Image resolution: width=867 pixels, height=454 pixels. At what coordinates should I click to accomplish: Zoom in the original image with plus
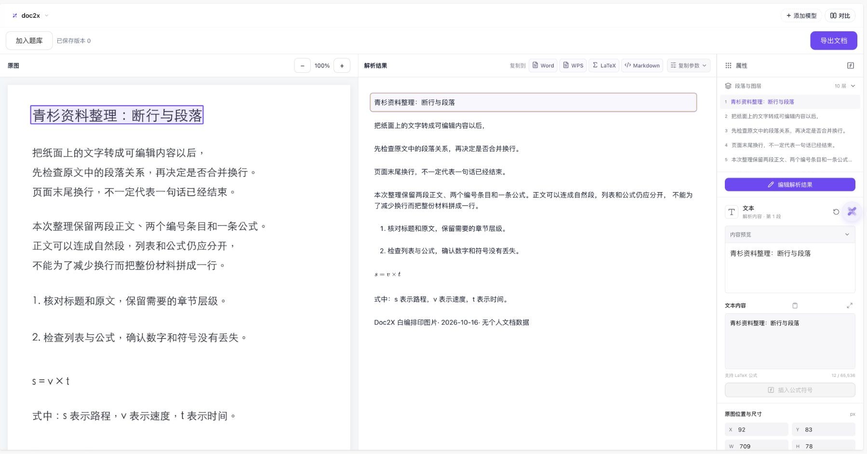tap(342, 66)
